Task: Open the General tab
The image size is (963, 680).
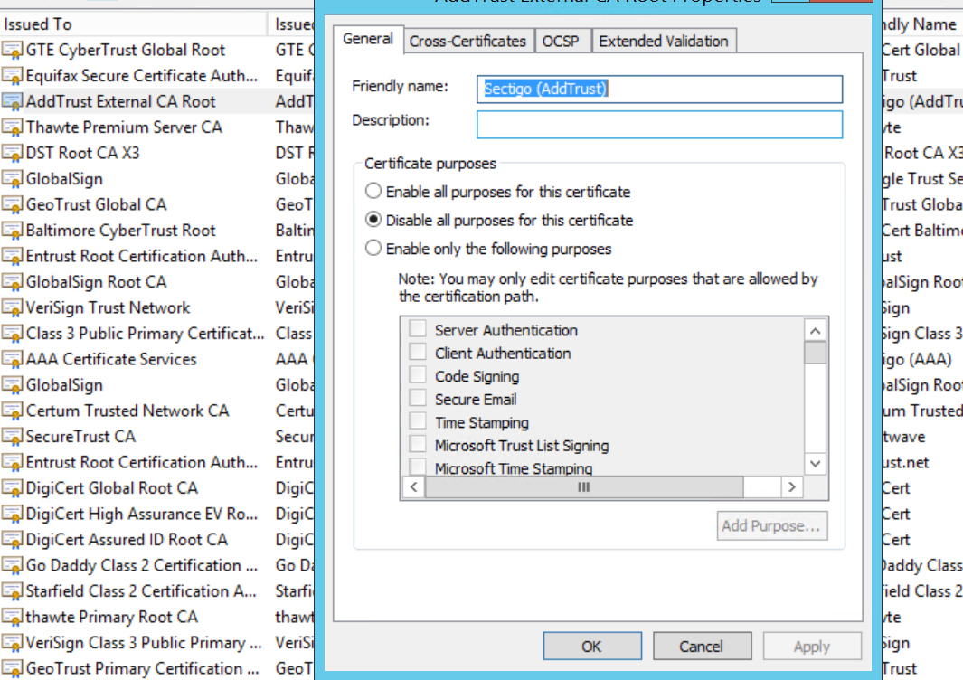Action: pos(368,39)
